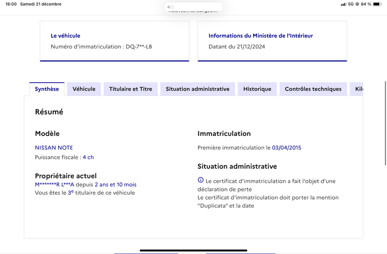The width and height of the screenshot is (387, 254).
Task: Click Informations du Ministère de l'Intérieur heading
Action: coord(261,36)
